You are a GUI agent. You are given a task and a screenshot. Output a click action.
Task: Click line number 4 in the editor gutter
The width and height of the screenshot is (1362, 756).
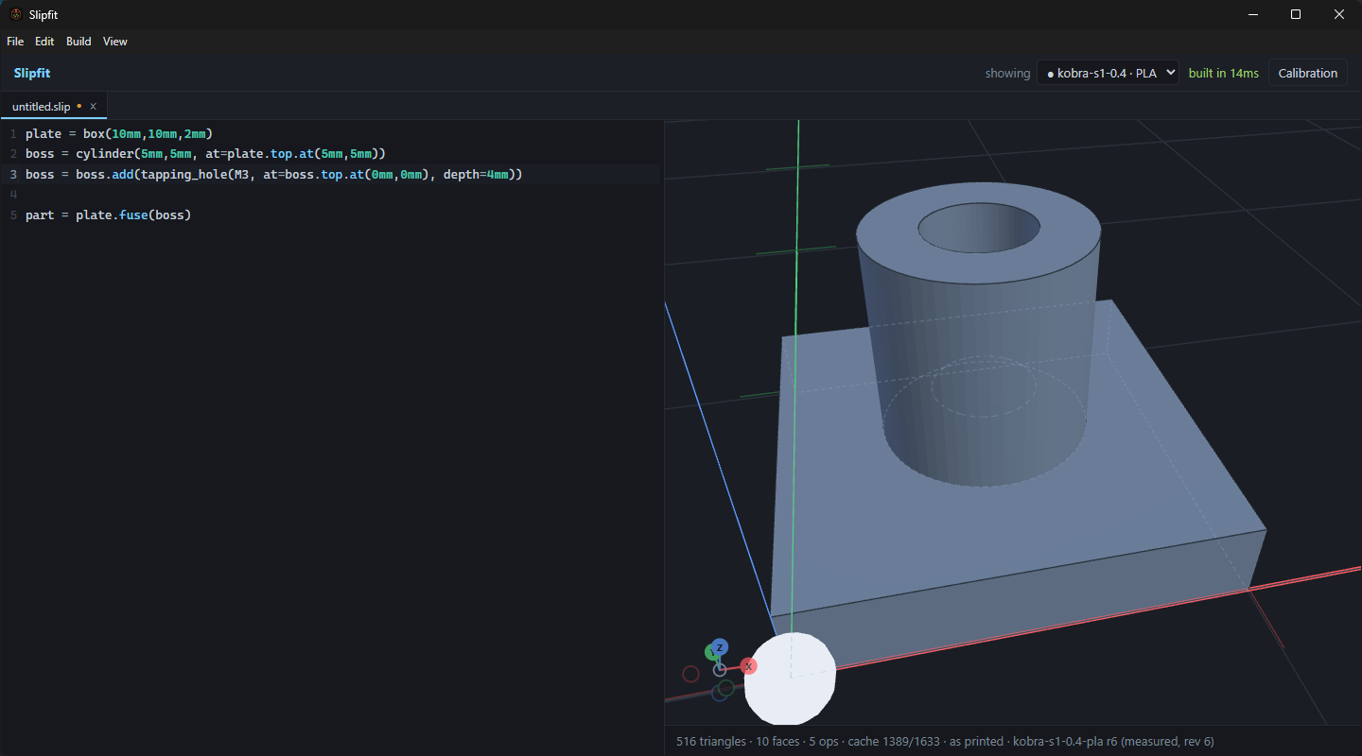(13, 195)
